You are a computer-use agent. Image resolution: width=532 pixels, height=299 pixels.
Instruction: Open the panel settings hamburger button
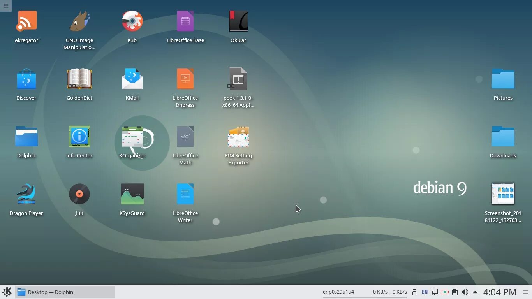[525, 292]
